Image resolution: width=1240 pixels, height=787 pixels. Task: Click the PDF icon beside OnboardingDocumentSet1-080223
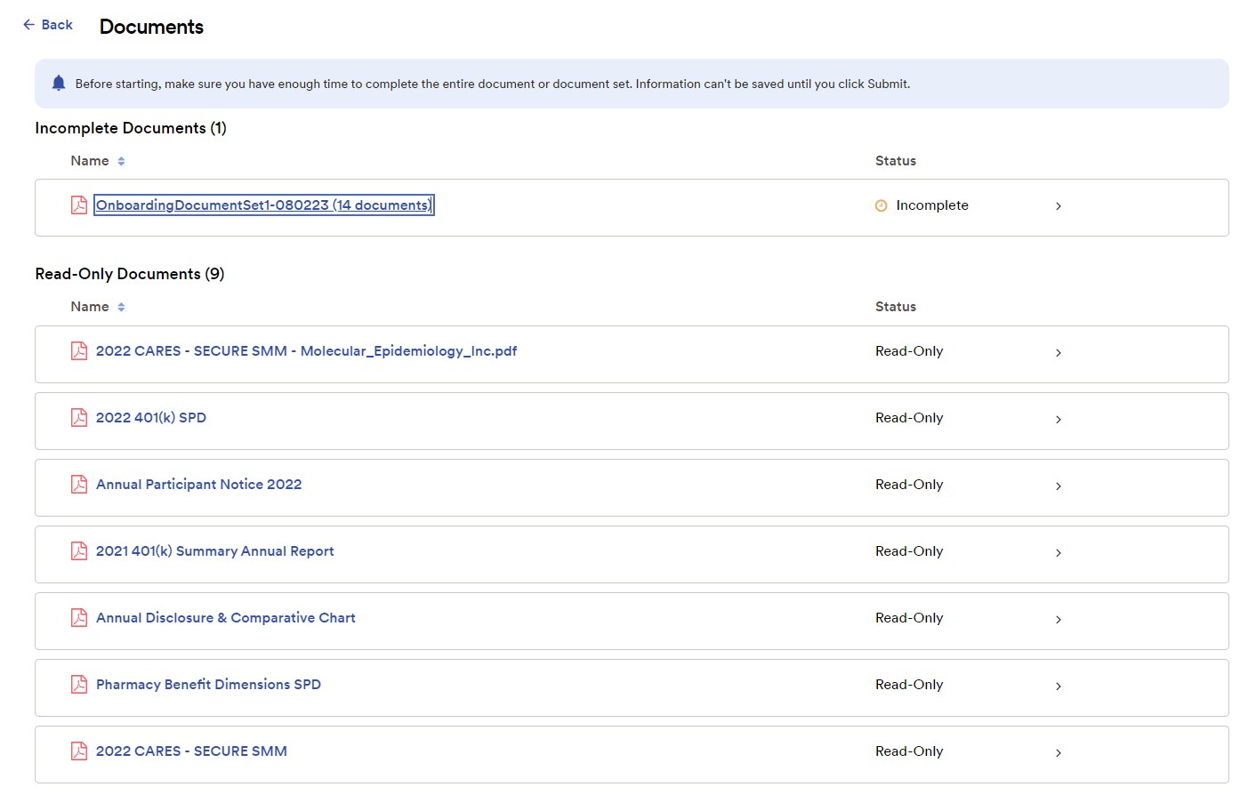78,205
